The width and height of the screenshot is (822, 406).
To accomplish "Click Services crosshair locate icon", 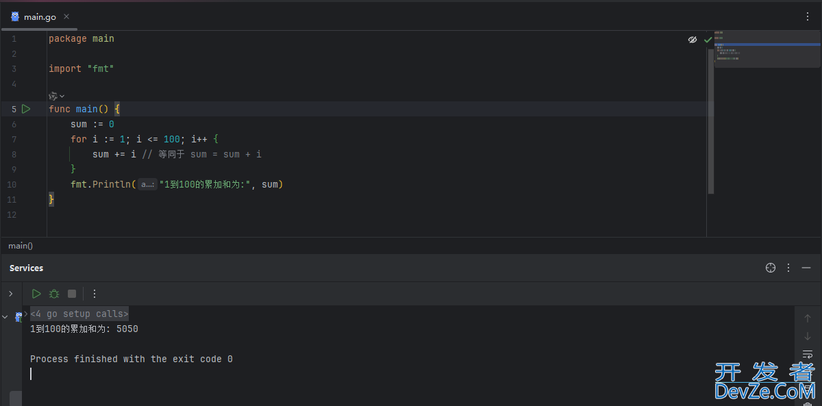I will point(771,268).
